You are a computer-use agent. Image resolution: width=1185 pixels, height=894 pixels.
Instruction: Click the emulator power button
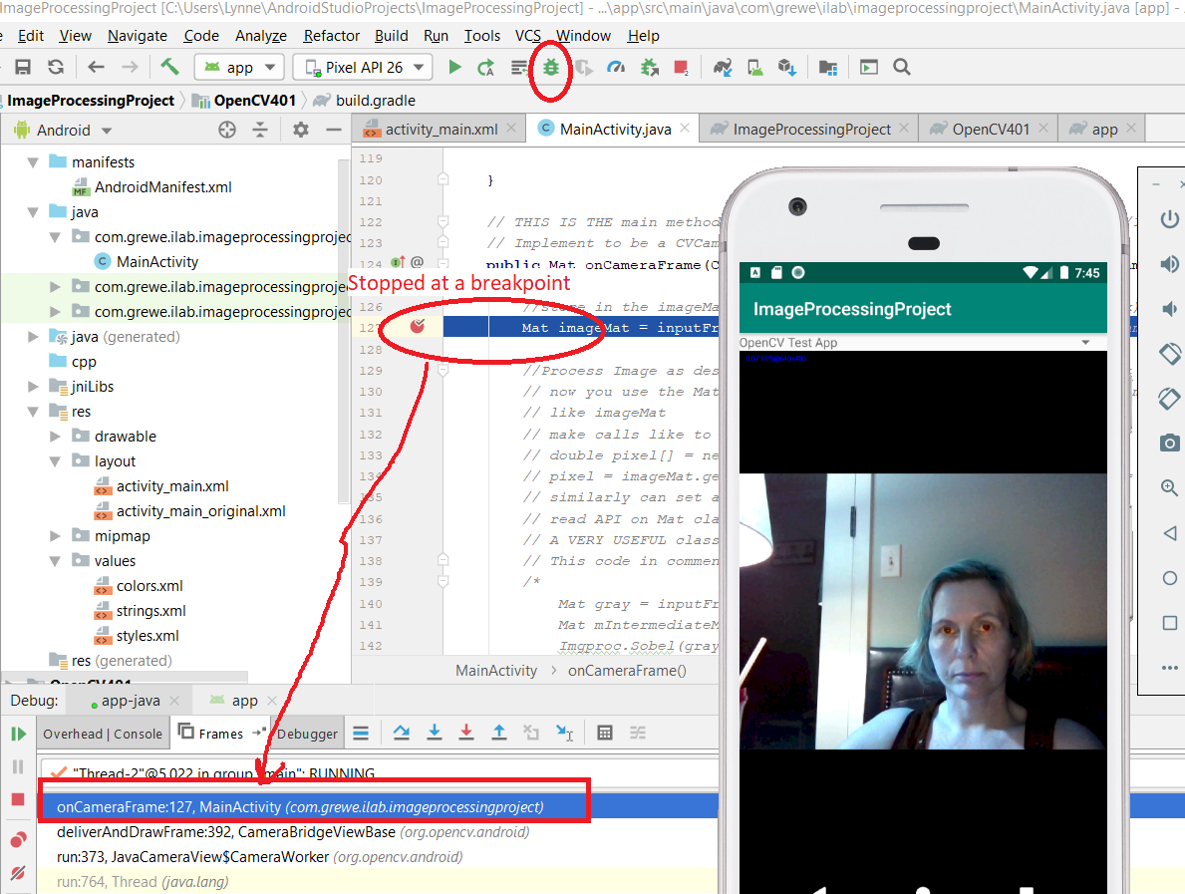[1170, 220]
